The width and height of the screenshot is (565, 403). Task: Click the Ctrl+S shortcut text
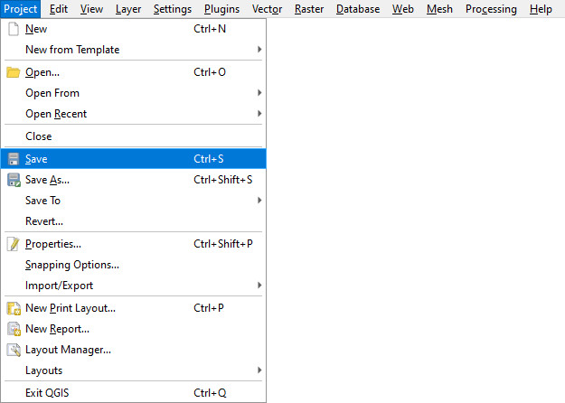209,159
